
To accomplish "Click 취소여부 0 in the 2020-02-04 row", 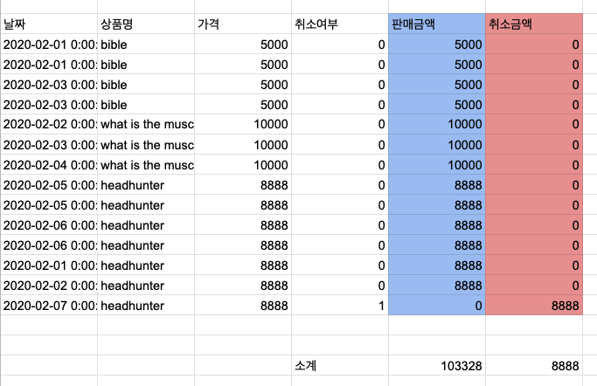I will (x=340, y=165).
